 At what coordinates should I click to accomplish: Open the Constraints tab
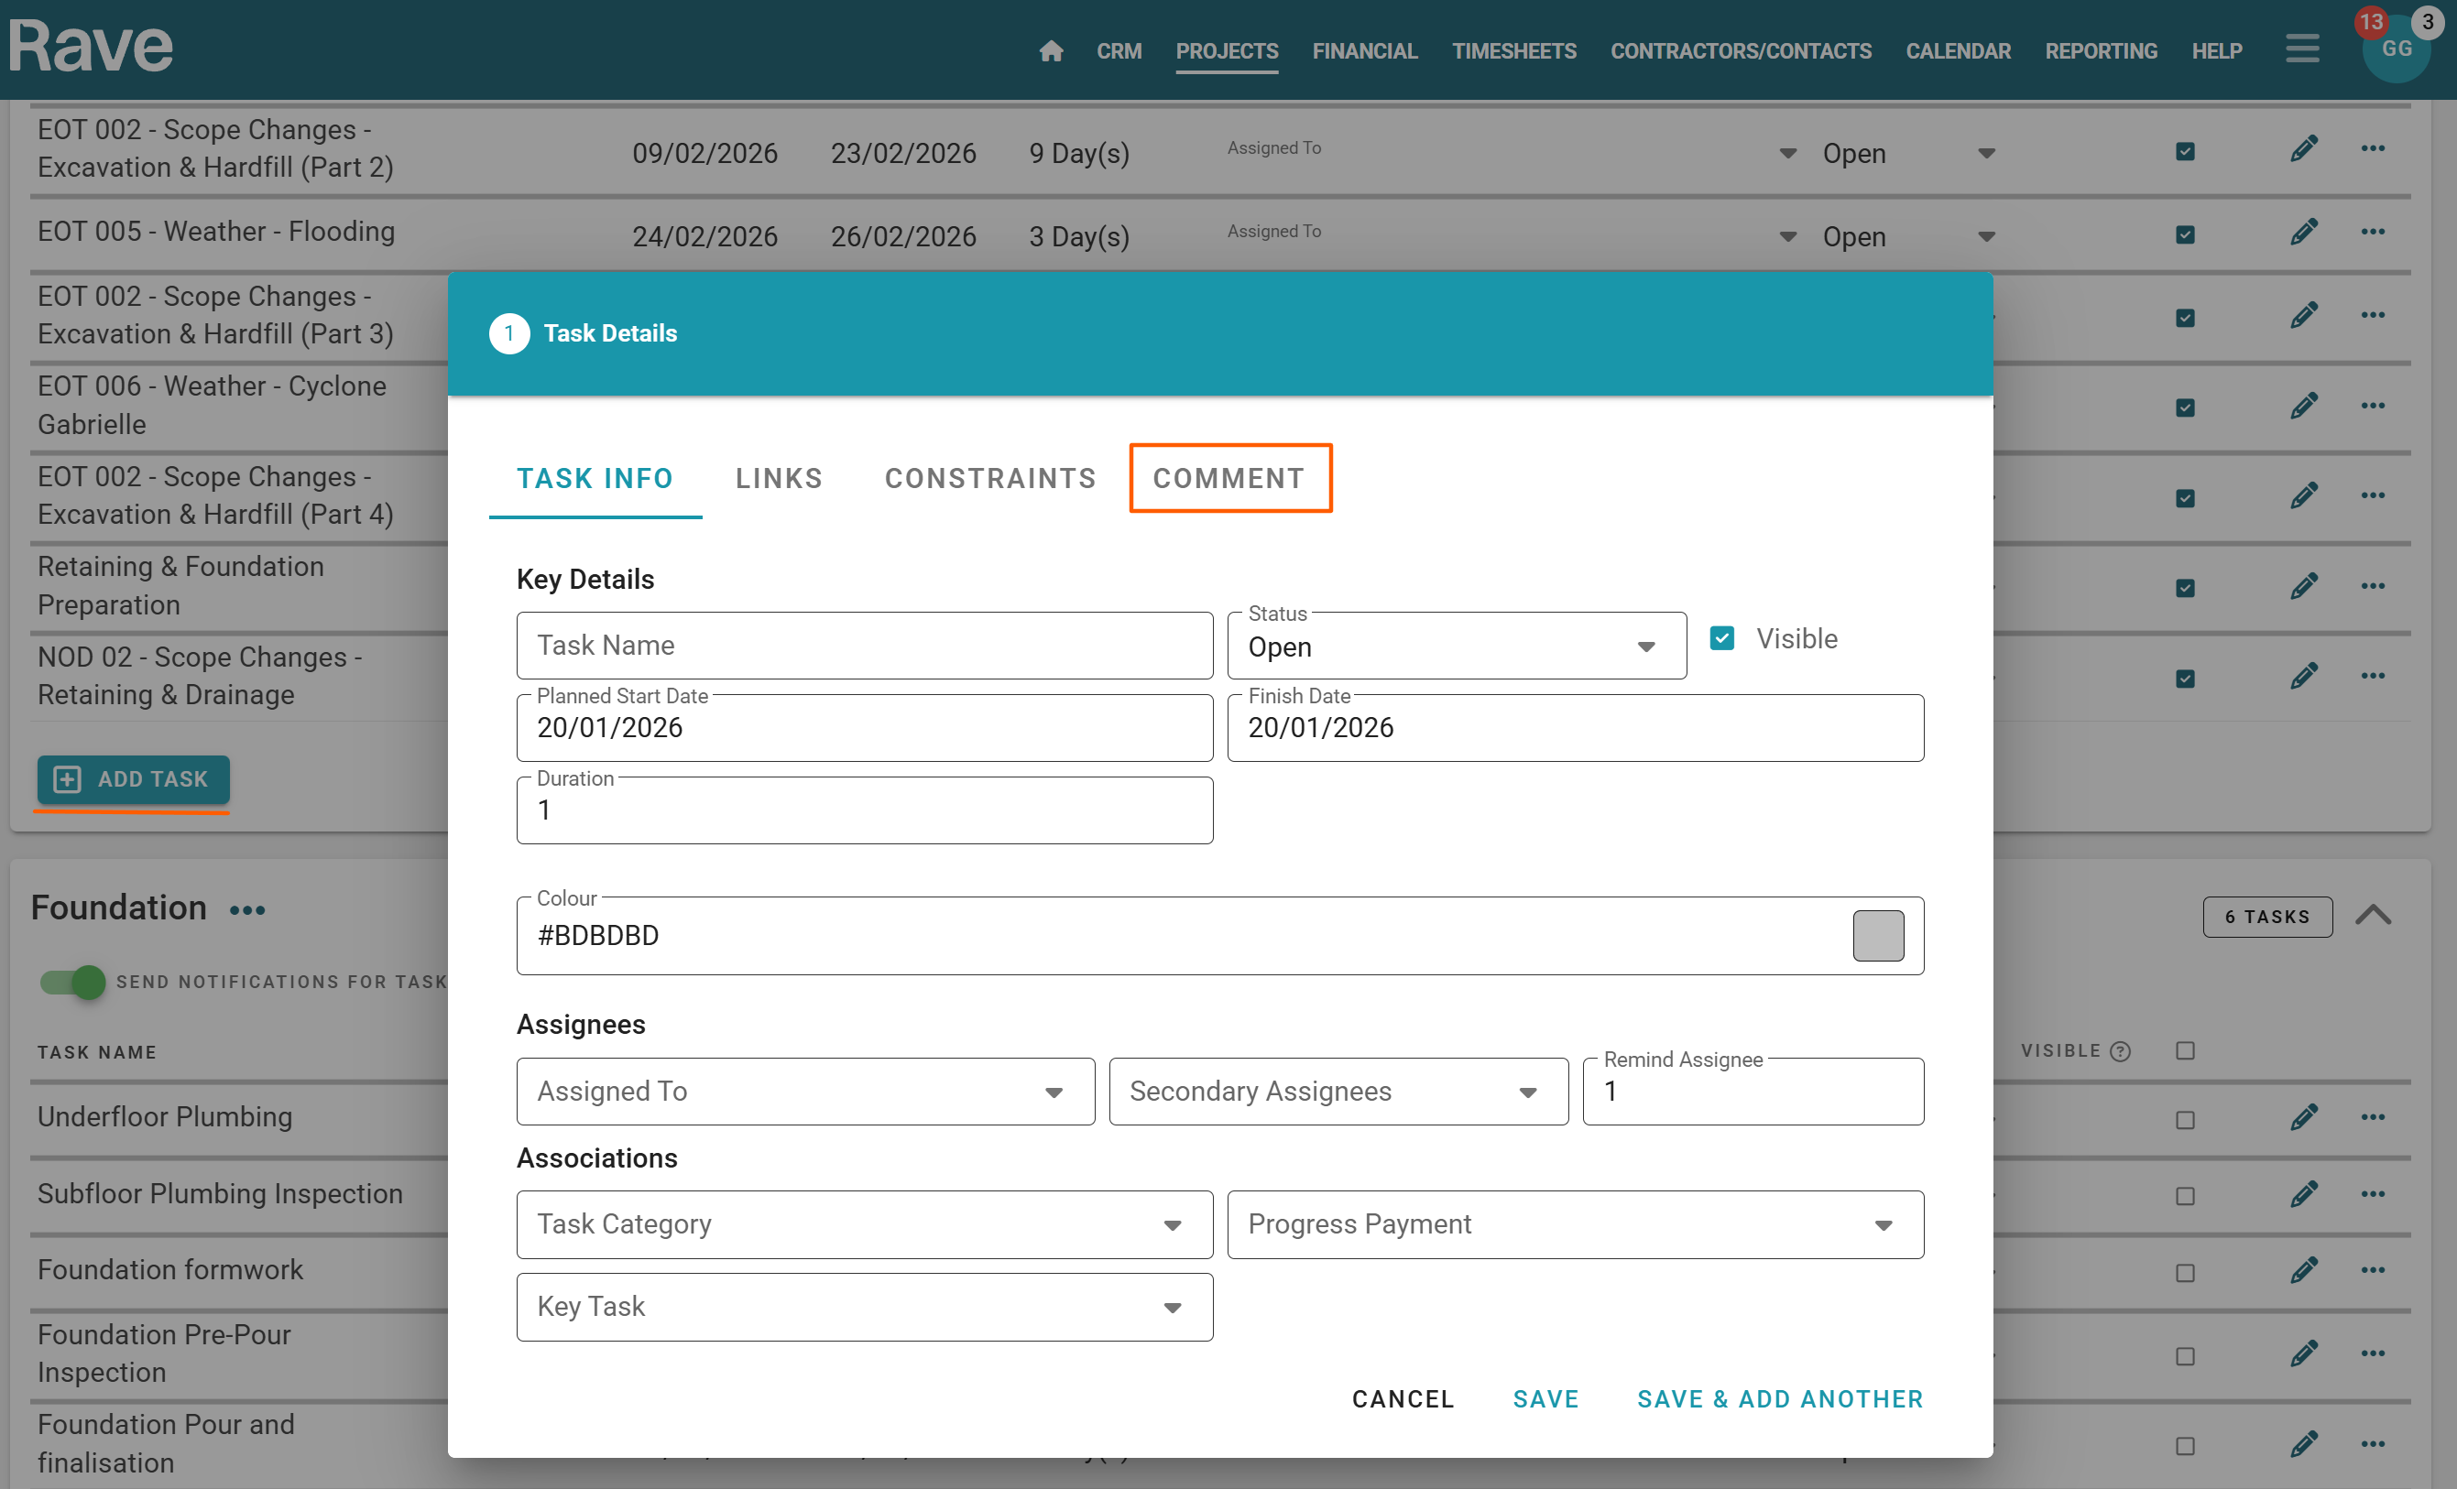click(x=989, y=478)
